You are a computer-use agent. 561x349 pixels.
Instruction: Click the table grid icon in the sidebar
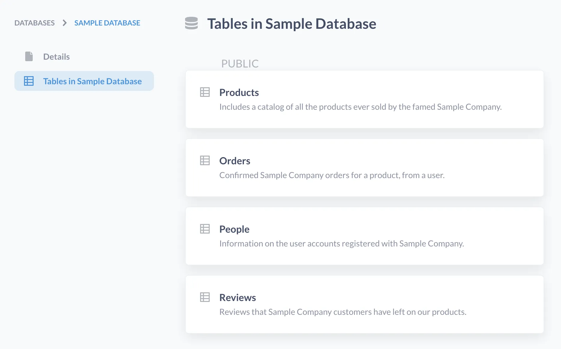(x=29, y=81)
